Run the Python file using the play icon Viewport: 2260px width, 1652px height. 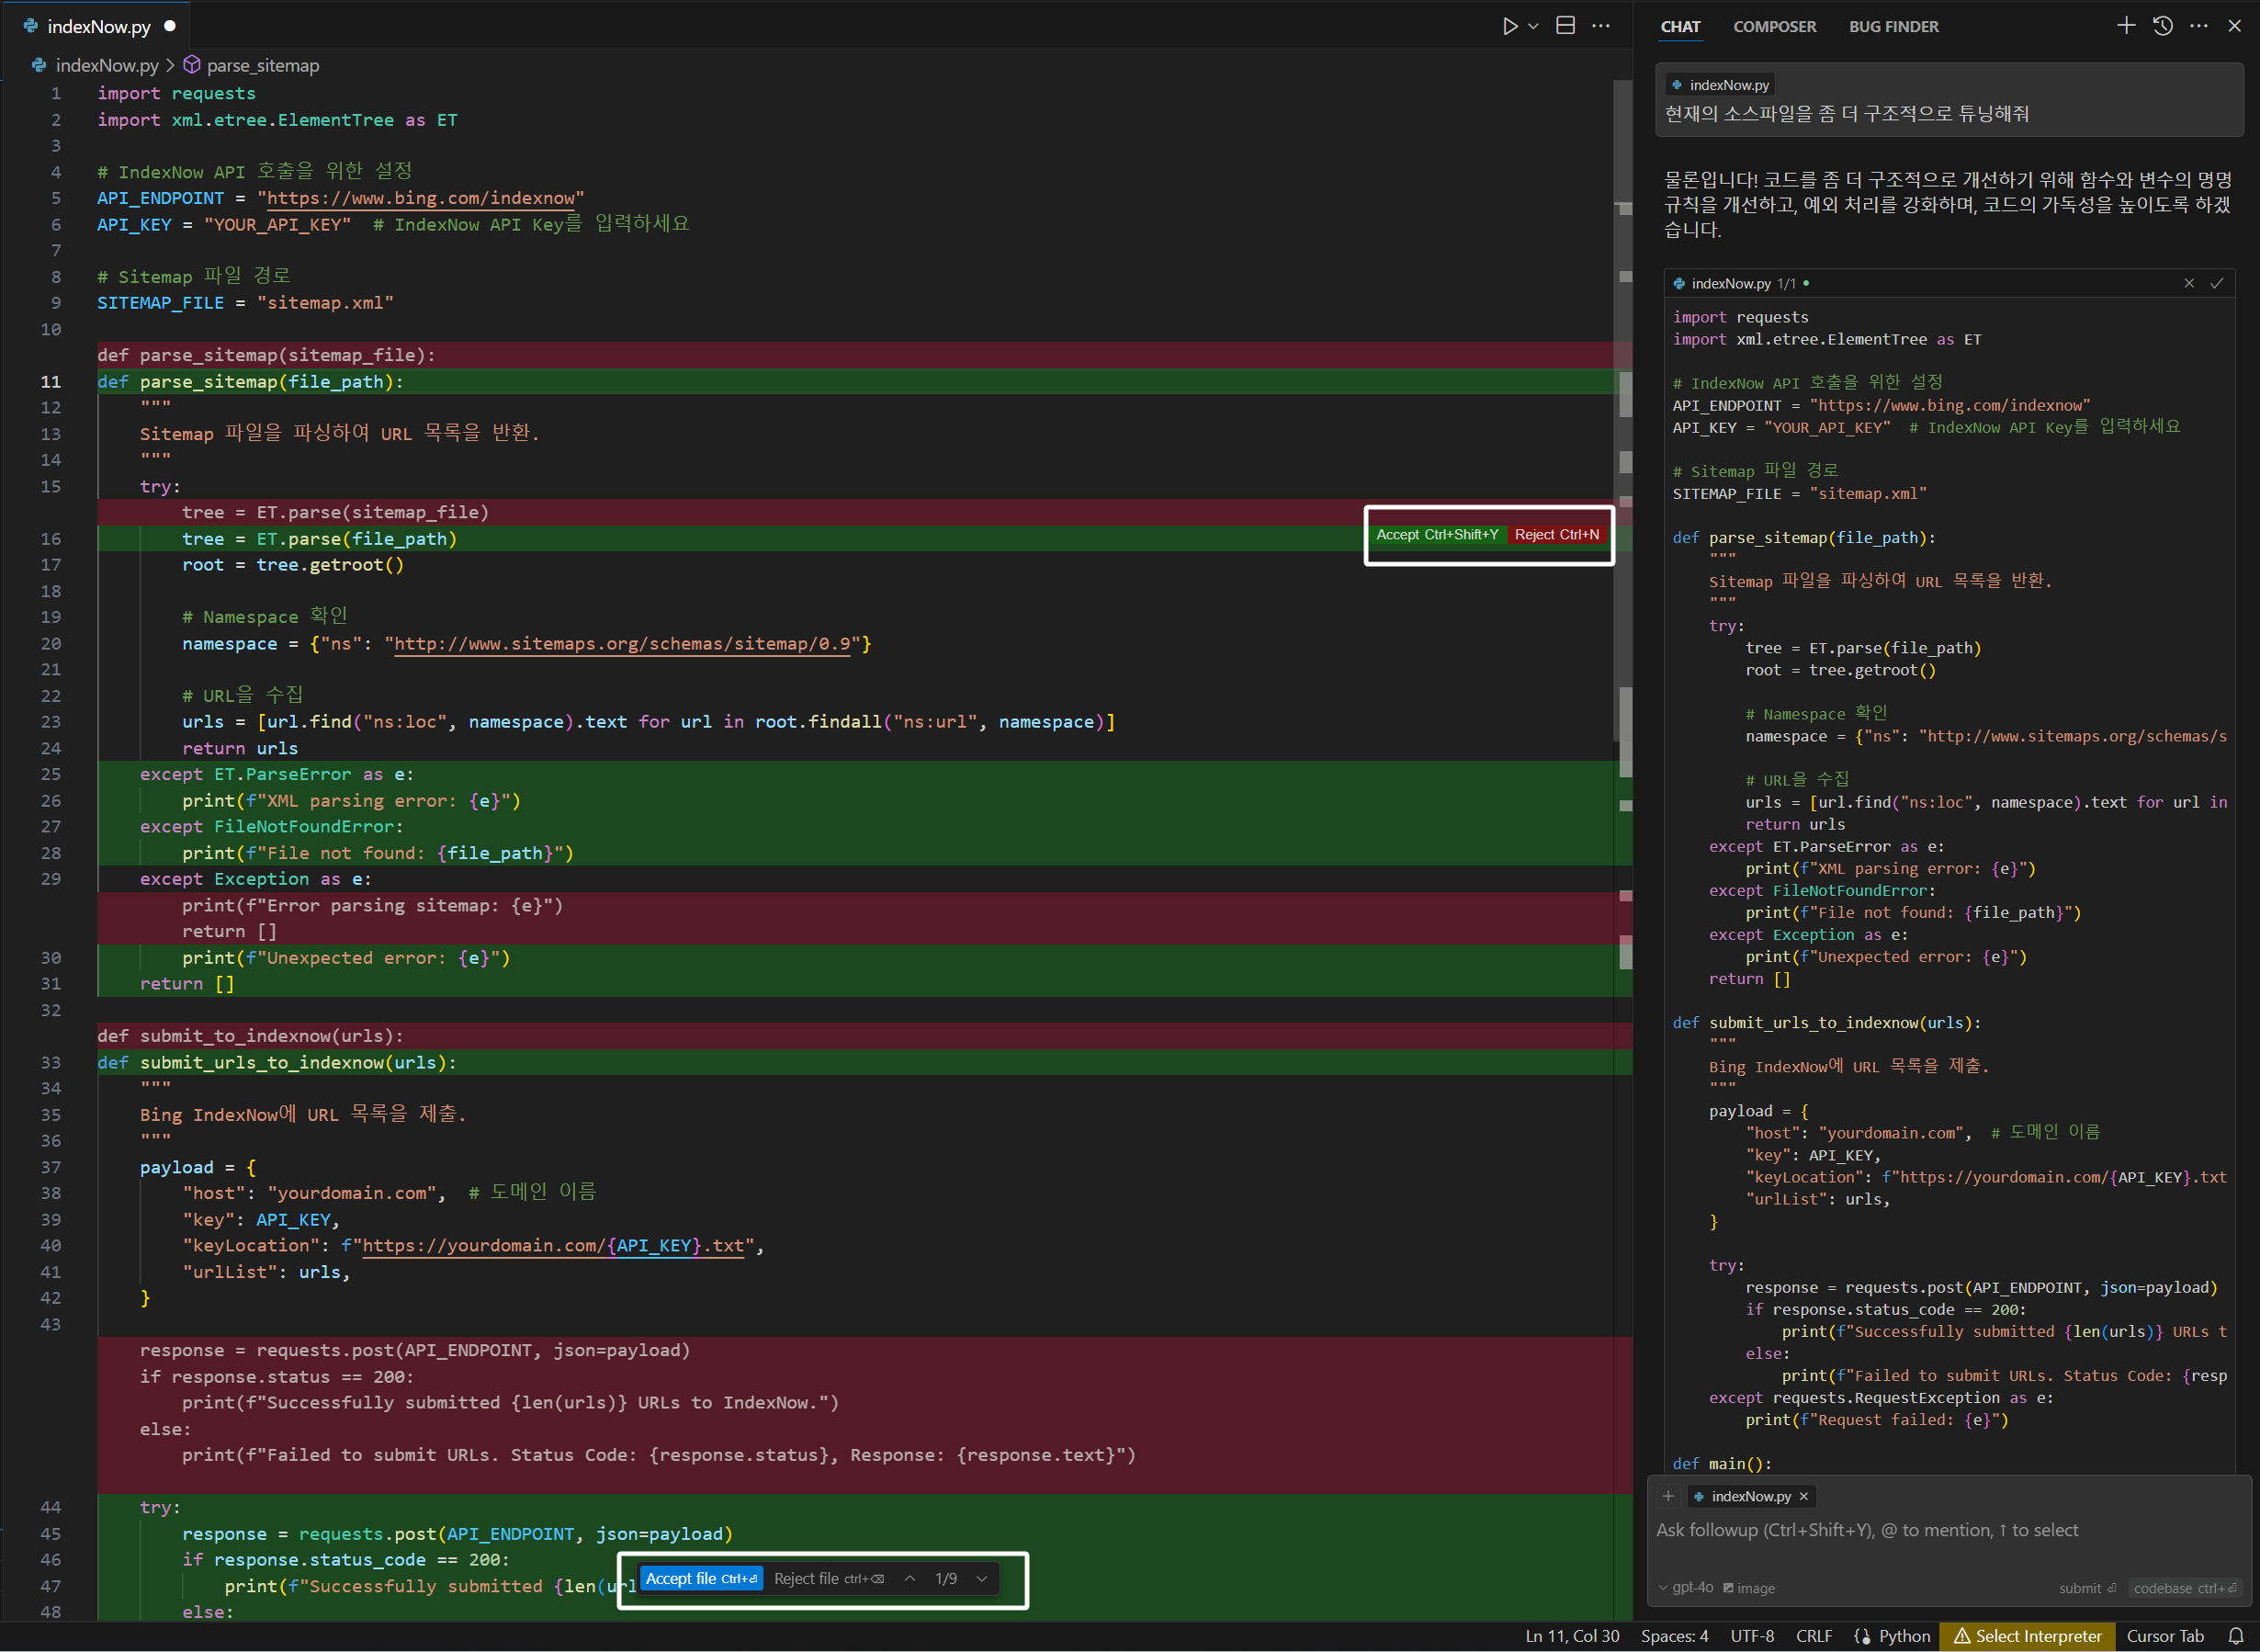pyautogui.click(x=1510, y=26)
